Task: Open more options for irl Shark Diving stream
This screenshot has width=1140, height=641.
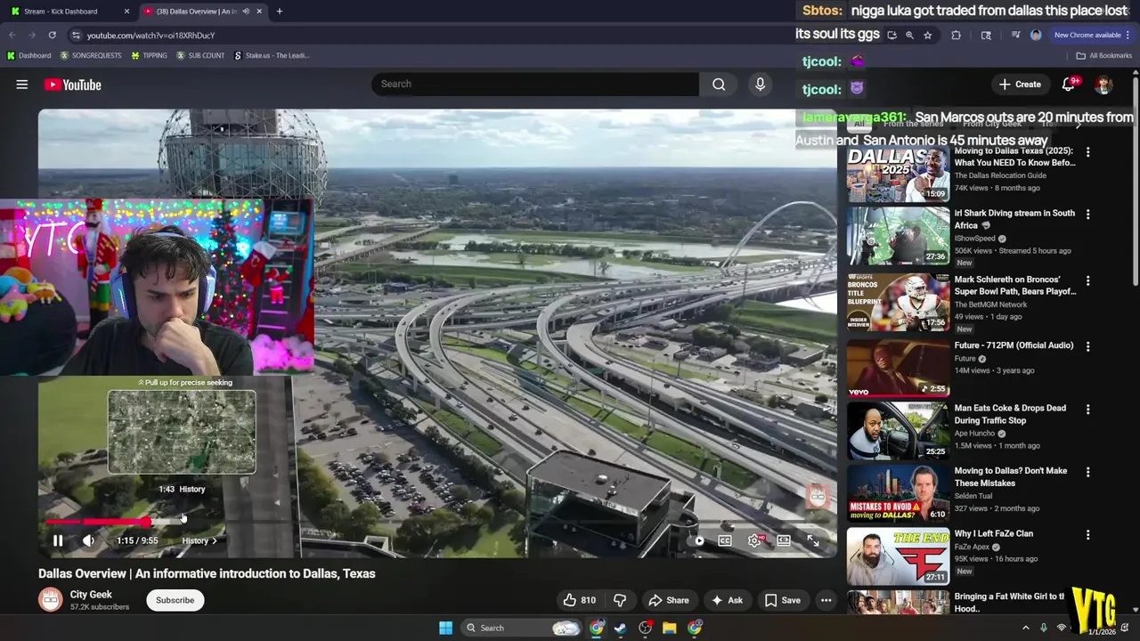Action: [x=1087, y=215]
